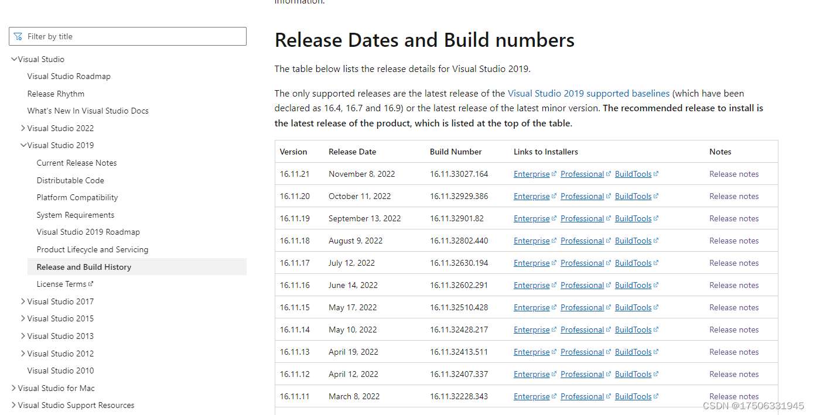
Task: Click the License Terms external link icon
Action: [x=91, y=284]
